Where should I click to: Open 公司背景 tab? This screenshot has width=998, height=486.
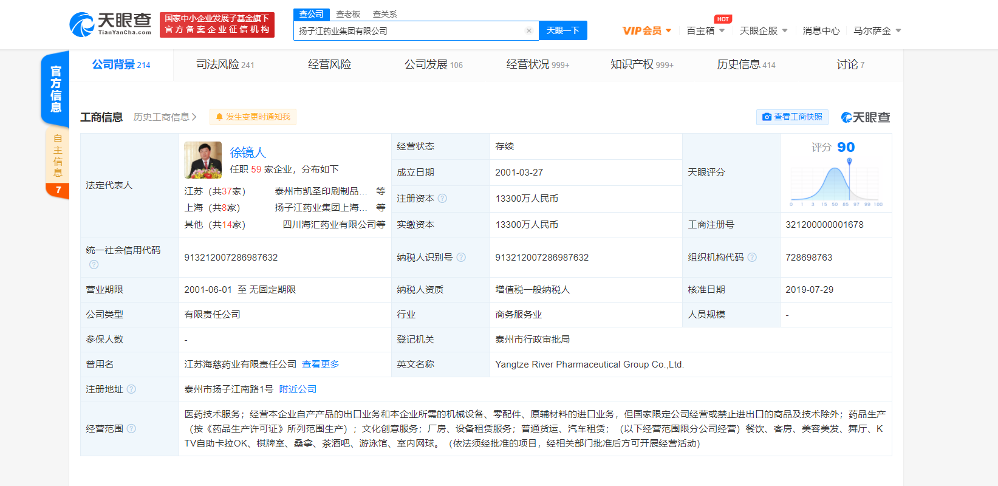(121, 64)
